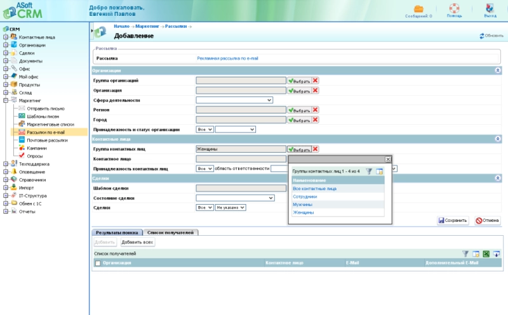The height and width of the screenshot is (315, 508).
Task: Clear the Группа организаций field with red X
Action: click(x=316, y=80)
